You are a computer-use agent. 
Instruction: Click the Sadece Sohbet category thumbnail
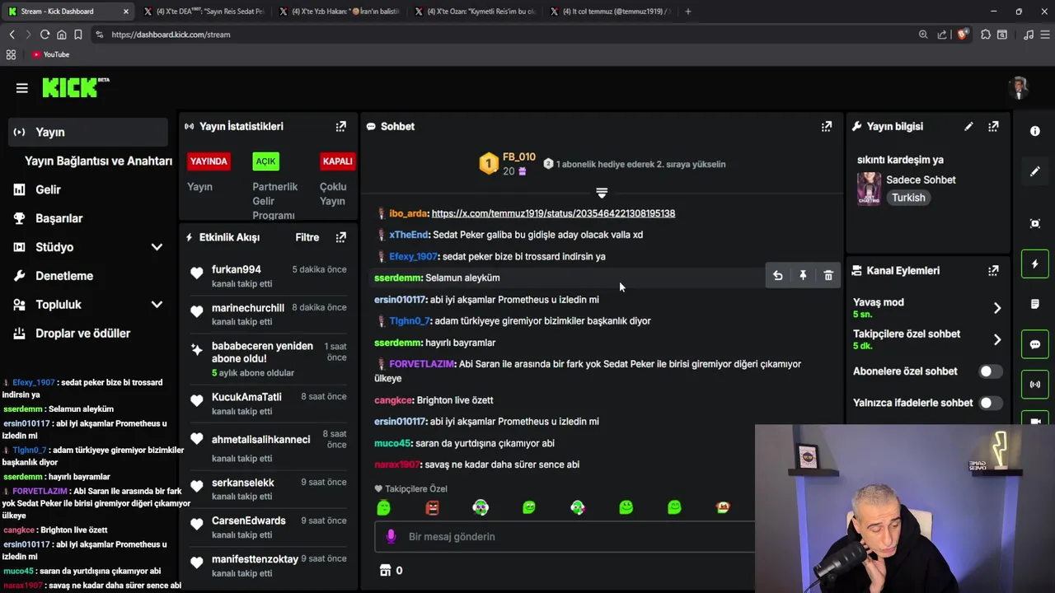coord(869,189)
